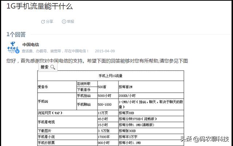Image resolution: width=233 pixels, height=146 pixels.
Task: Select the question title 1G手机流量能干什么
Action: pos(40,6)
